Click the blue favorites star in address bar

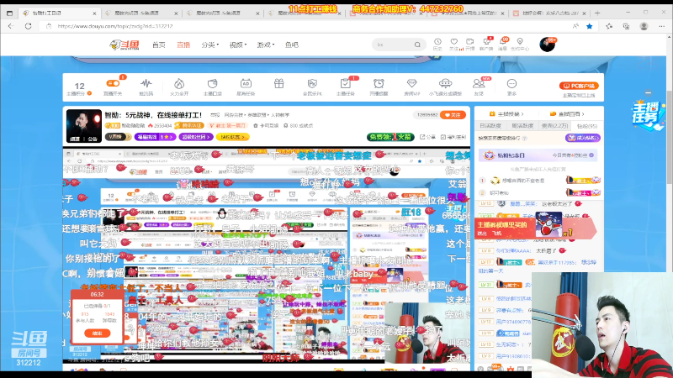pos(590,26)
